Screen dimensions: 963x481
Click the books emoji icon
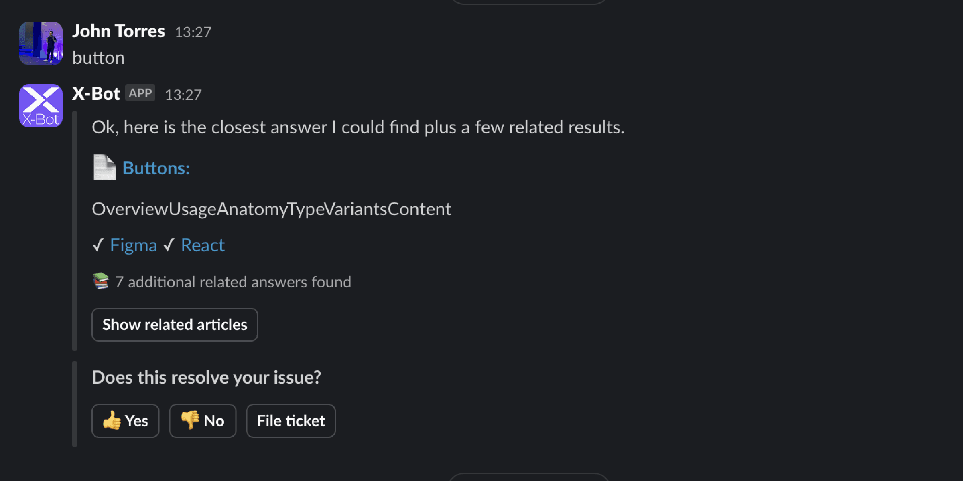pos(101,281)
